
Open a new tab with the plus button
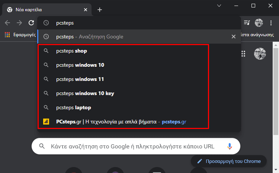click(100, 10)
